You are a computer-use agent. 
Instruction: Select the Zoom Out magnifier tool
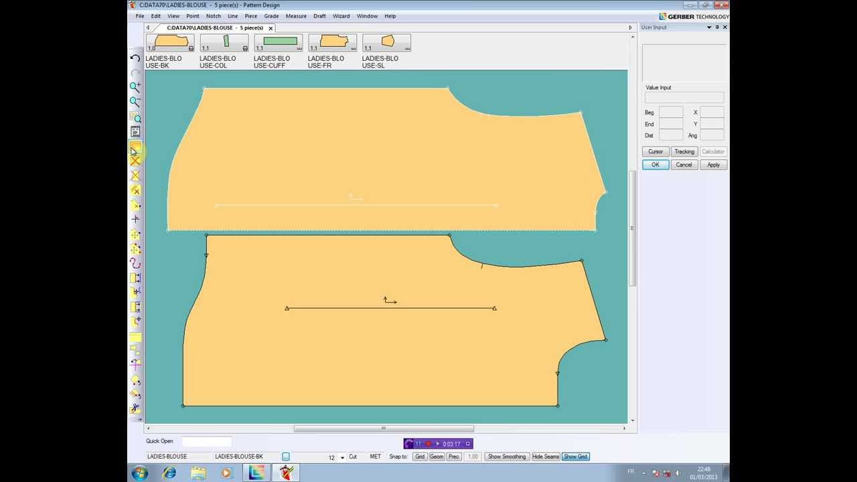(x=135, y=102)
